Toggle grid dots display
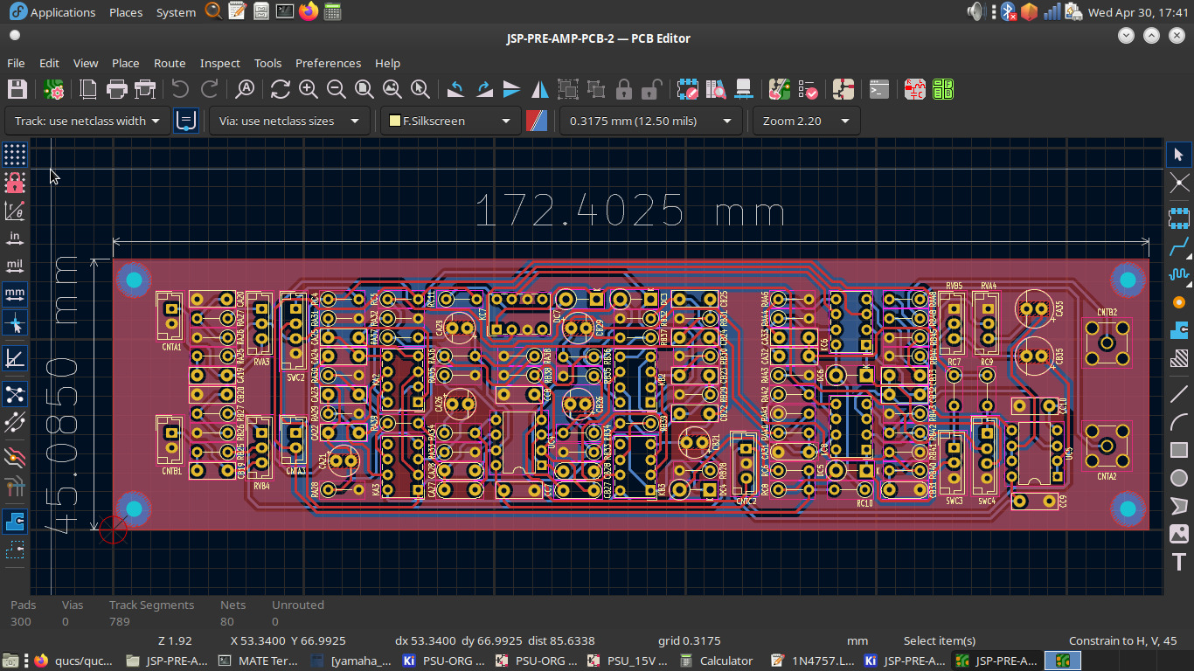This screenshot has height=671, width=1194. (15, 155)
